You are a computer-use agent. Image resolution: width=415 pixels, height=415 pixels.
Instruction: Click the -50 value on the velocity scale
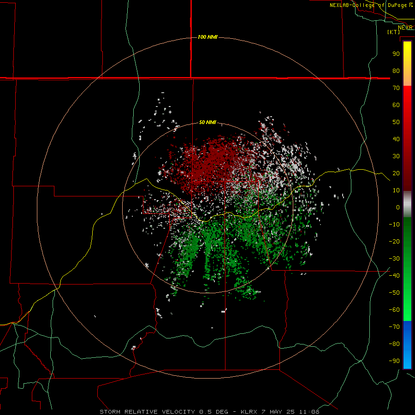(394, 293)
